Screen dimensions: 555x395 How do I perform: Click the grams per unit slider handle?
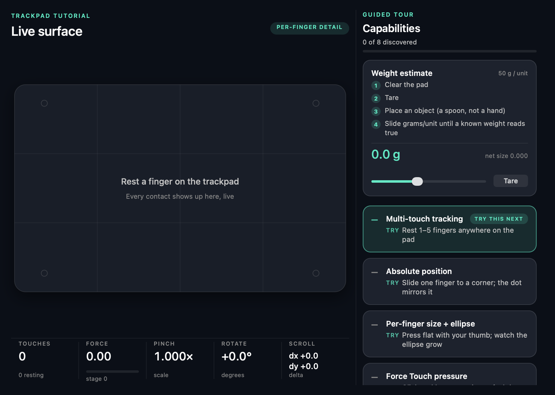[x=417, y=181]
